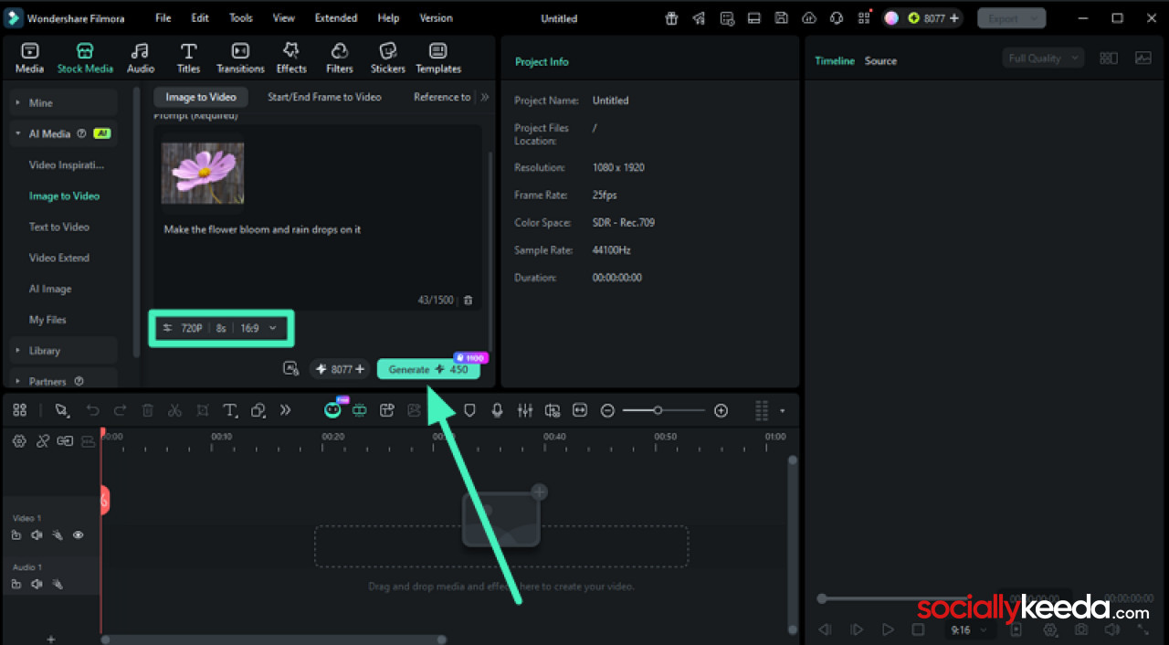This screenshot has width=1169, height=645.
Task: Switch to the Source tab
Action: click(x=880, y=61)
